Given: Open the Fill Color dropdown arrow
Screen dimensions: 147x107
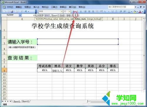Looking at the screenshot, I should click(137, 12).
